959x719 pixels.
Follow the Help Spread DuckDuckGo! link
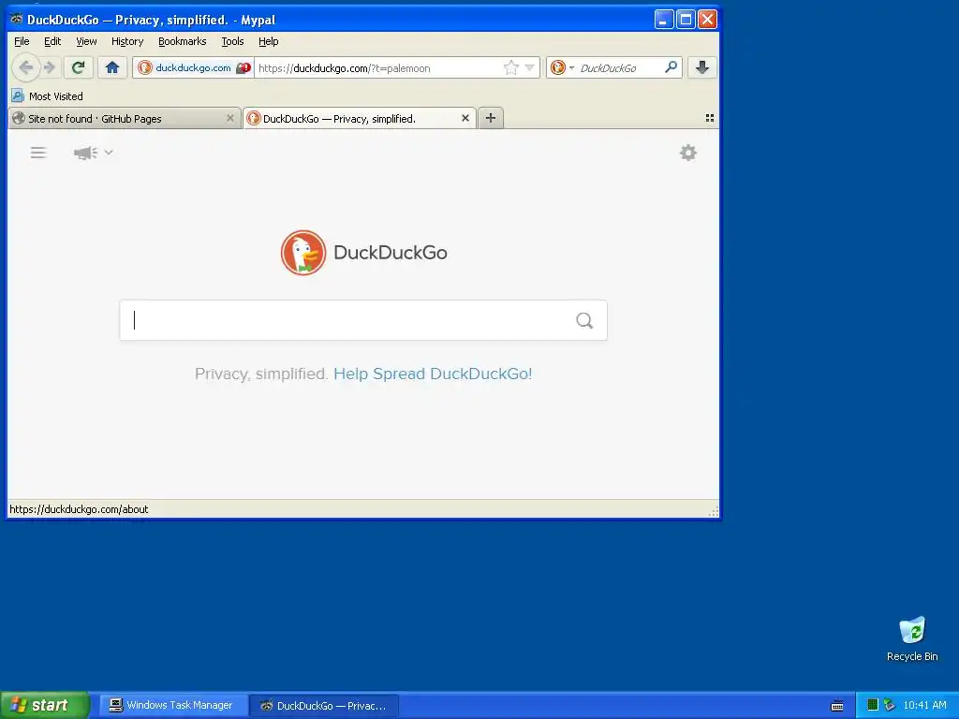point(433,374)
